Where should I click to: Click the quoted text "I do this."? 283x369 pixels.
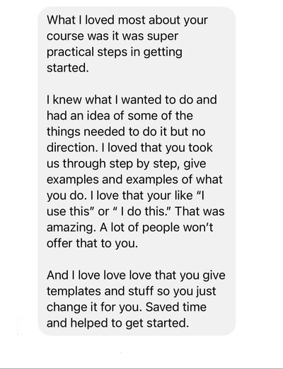point(140,211)
